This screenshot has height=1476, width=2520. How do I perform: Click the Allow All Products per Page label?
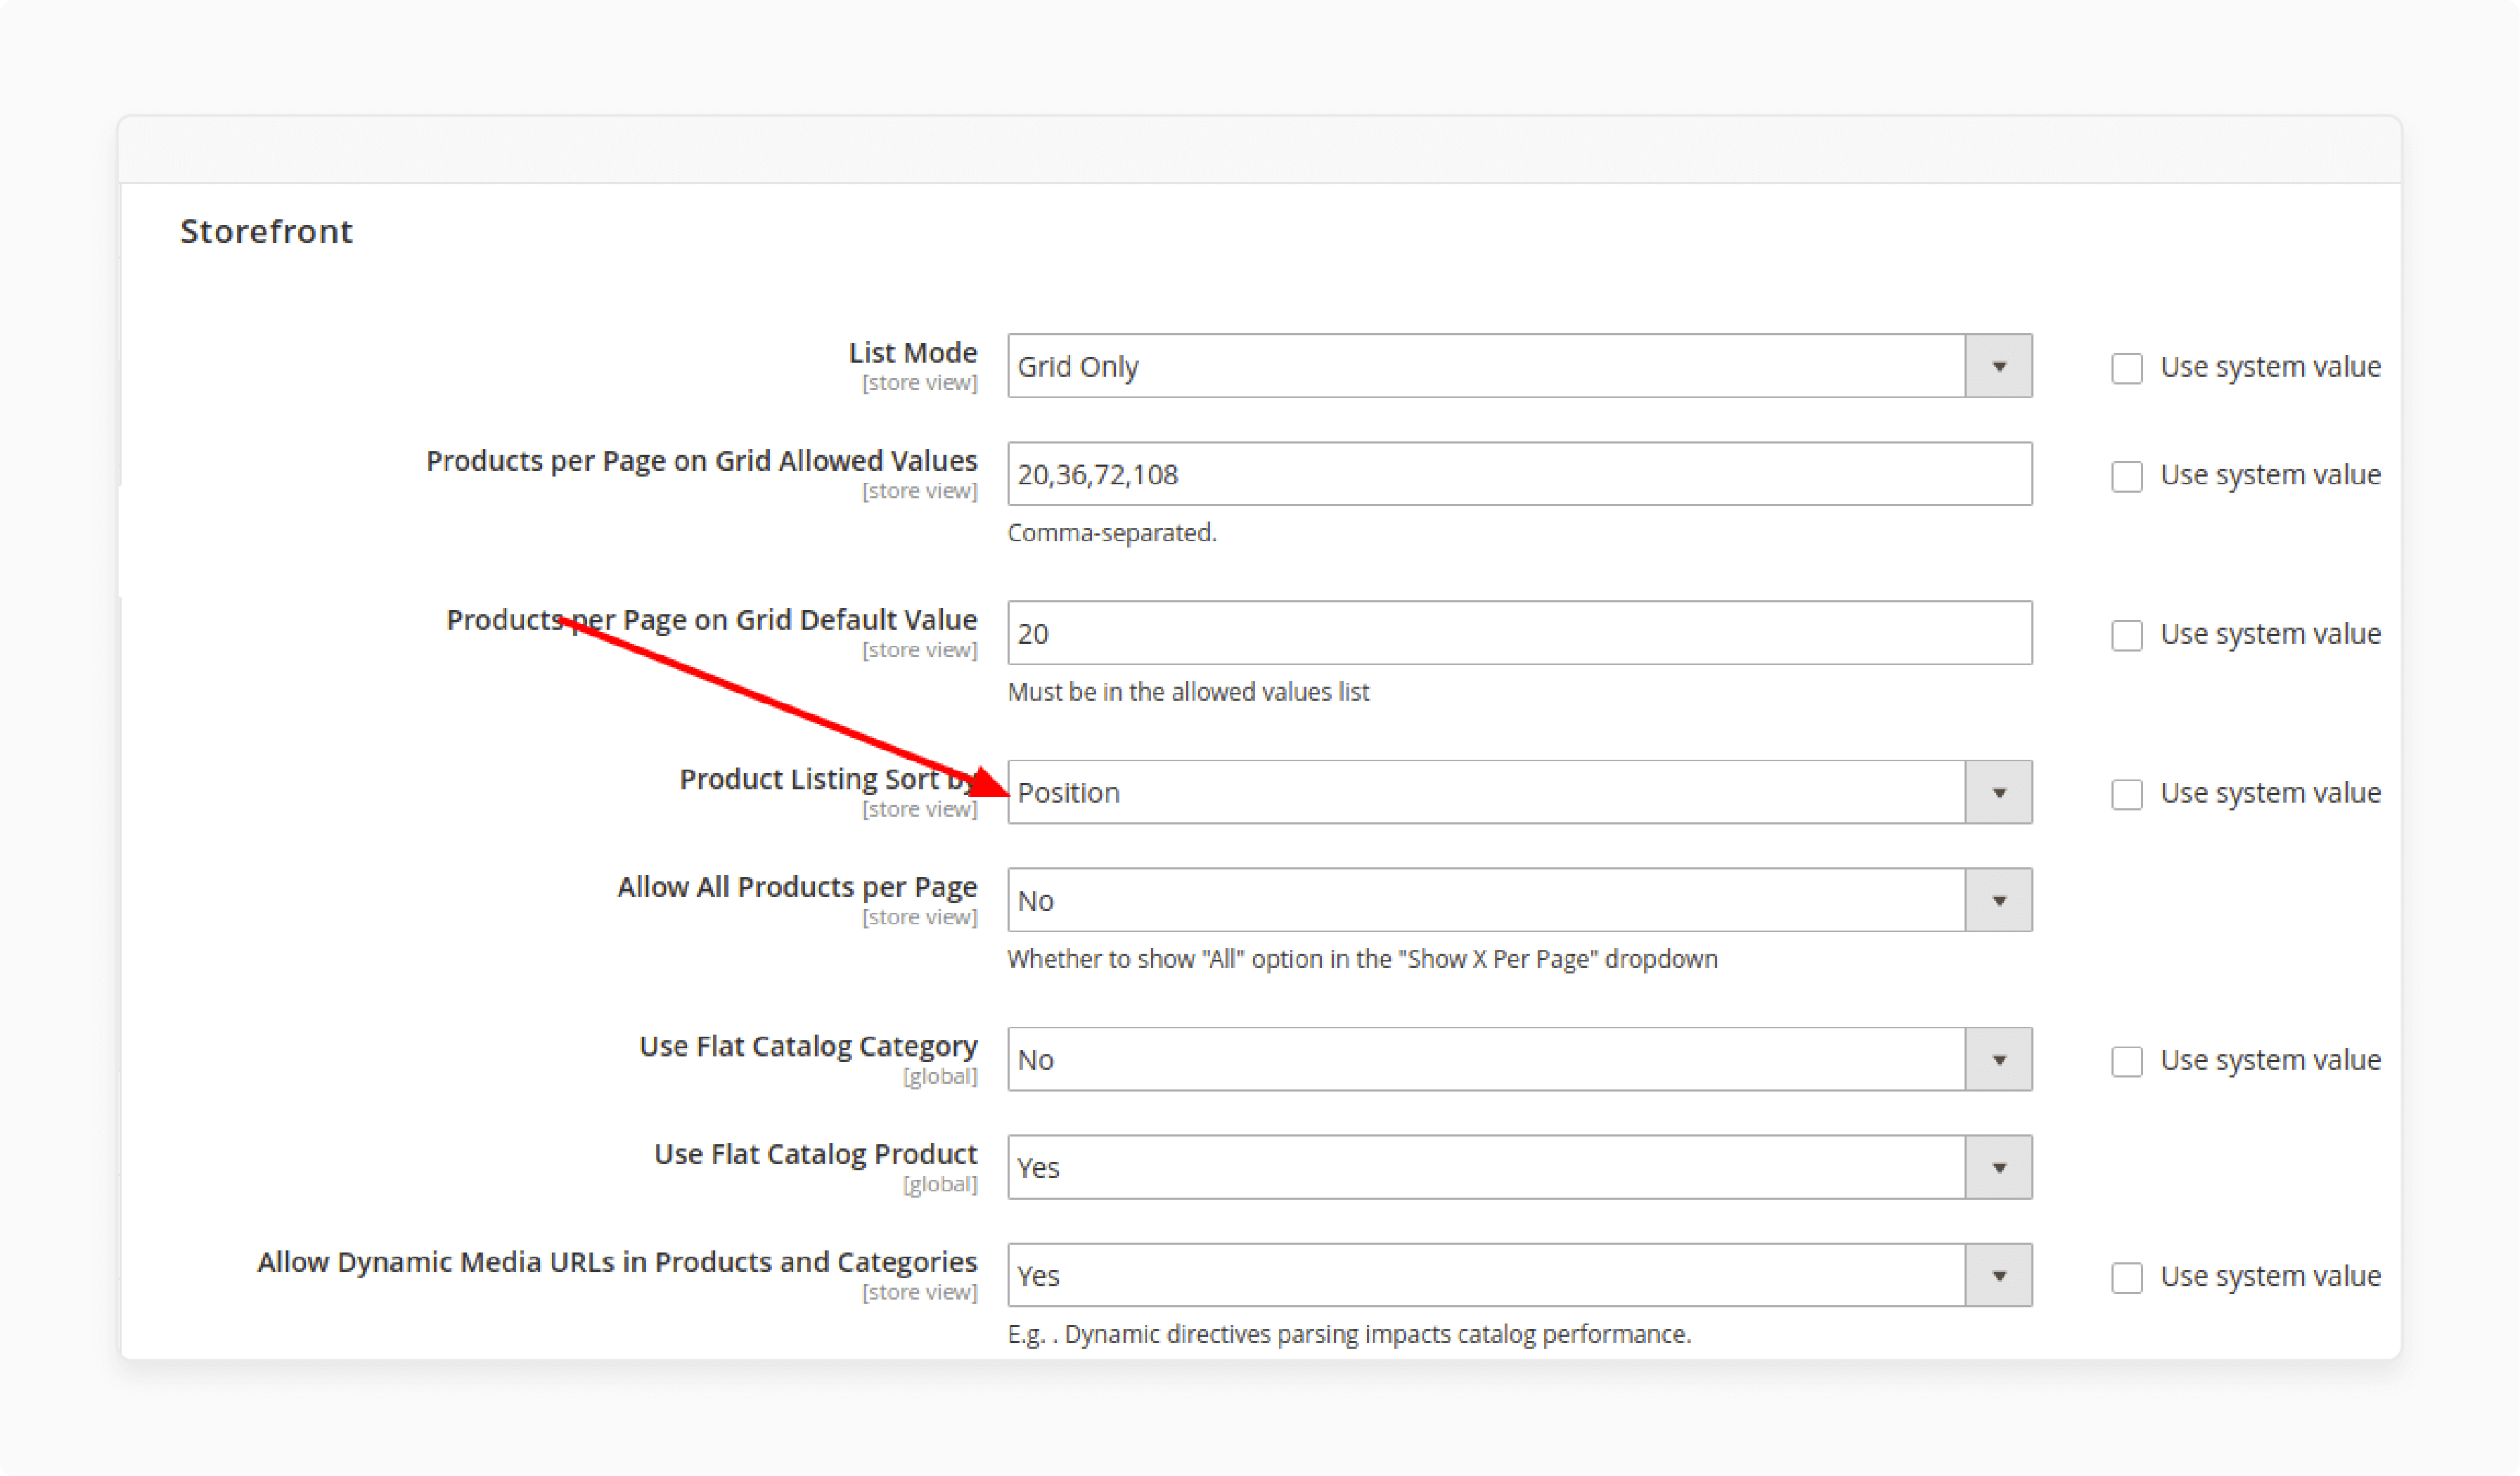797,888
